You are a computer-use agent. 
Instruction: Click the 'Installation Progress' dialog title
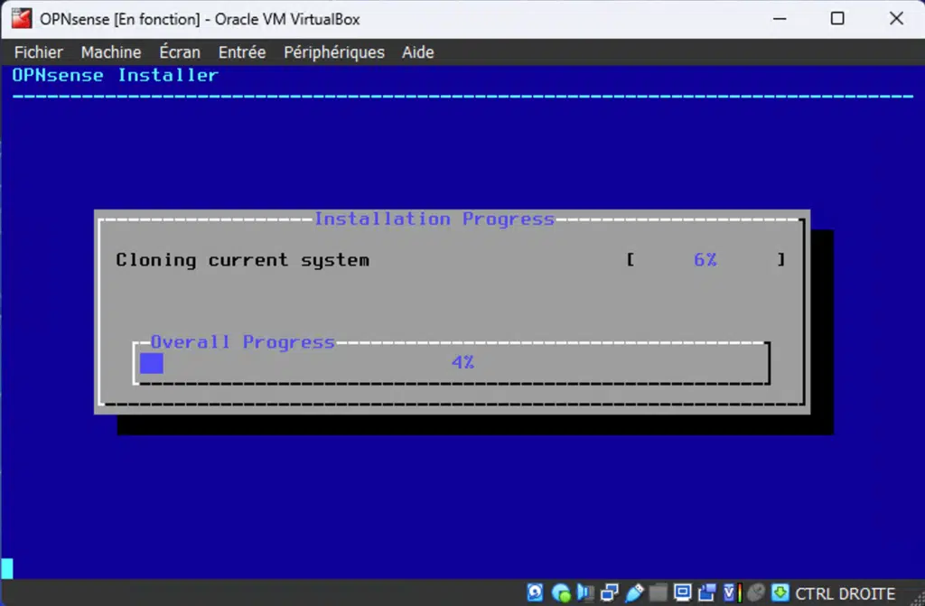[x=434, y=219]
